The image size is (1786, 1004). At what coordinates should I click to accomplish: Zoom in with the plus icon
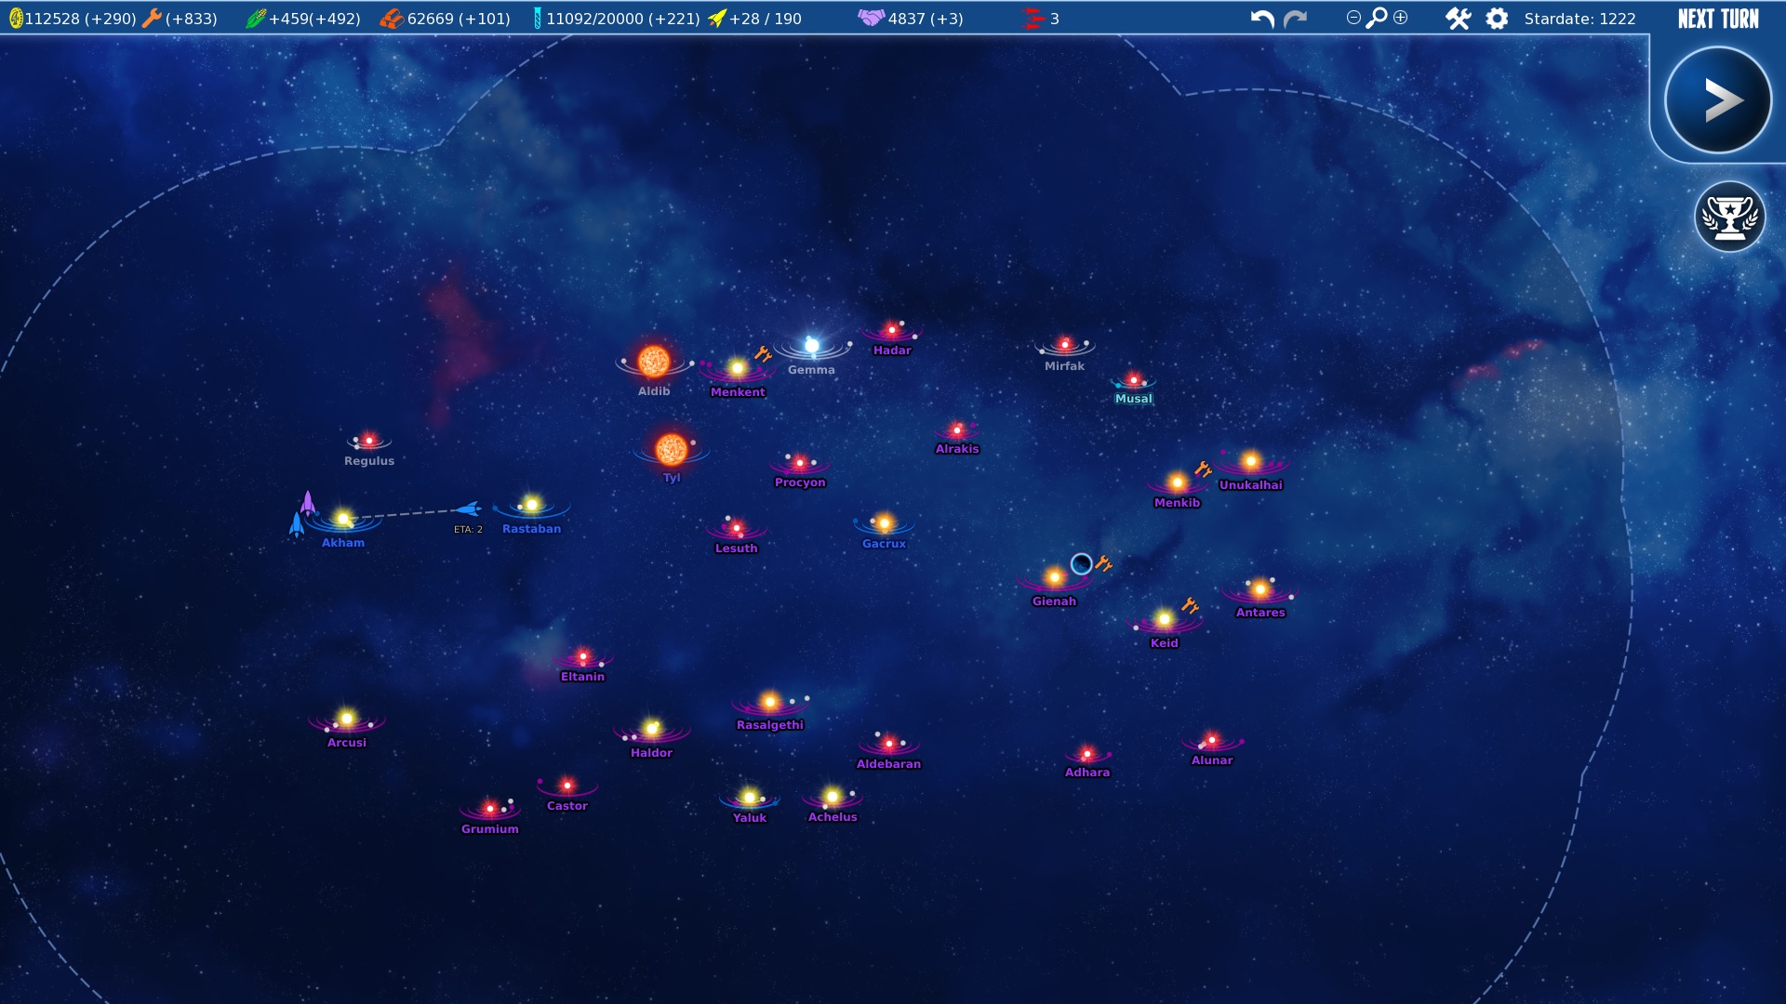pos(1401,18)
